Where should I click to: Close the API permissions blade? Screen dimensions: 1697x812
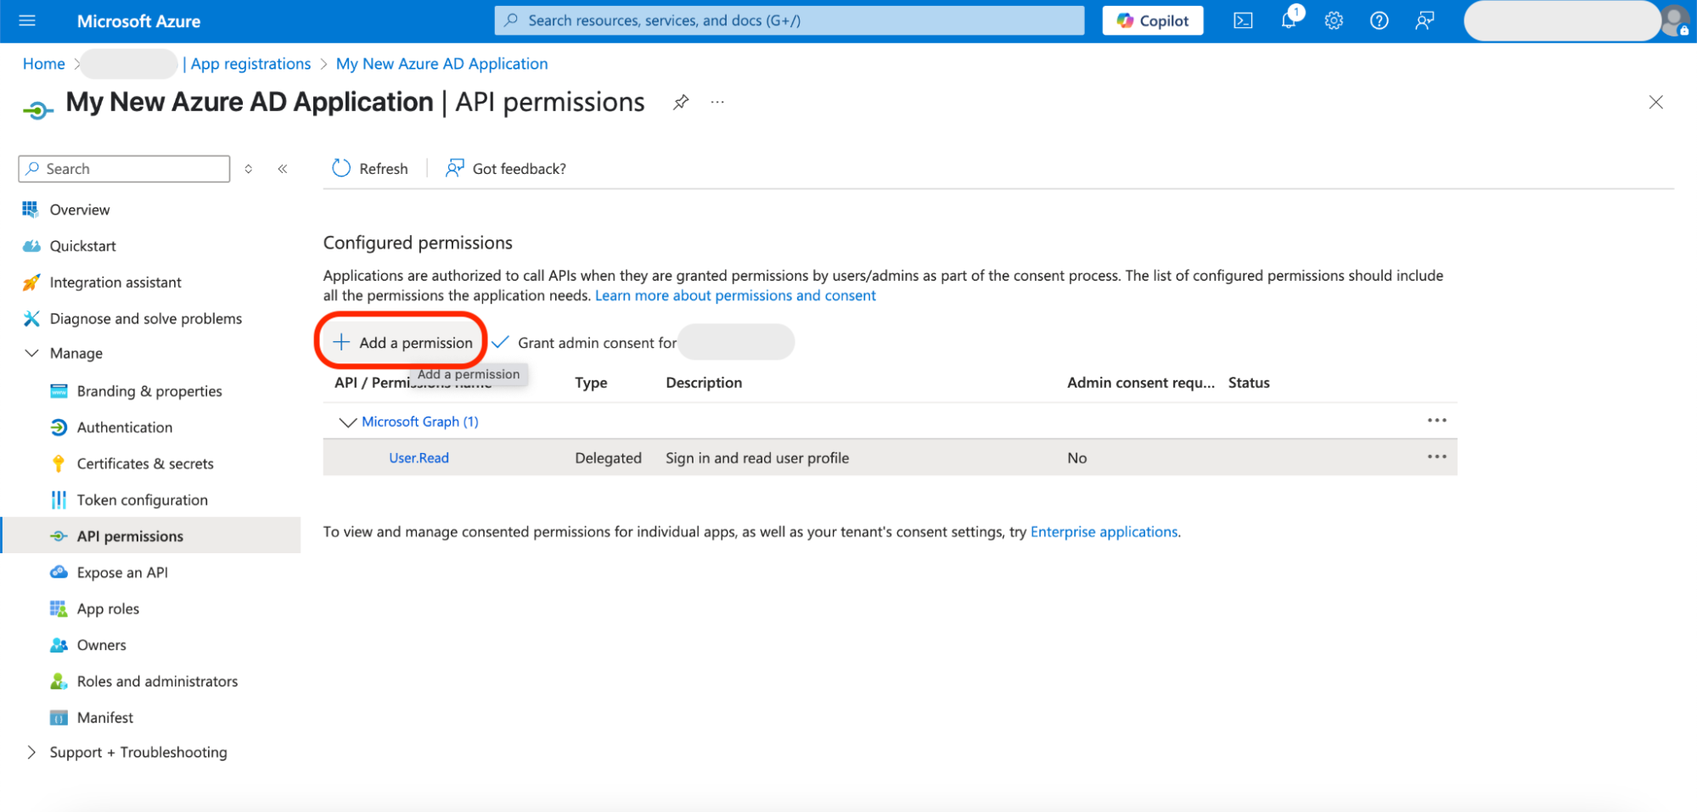point(1655,102)
